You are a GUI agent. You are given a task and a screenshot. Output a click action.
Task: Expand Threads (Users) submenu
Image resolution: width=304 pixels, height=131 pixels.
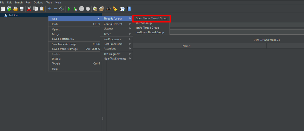click(x=116, y=19)
